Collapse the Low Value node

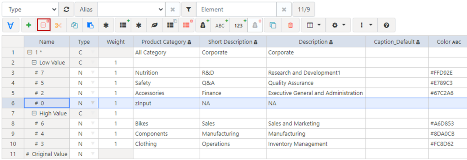tap(34, 63)
